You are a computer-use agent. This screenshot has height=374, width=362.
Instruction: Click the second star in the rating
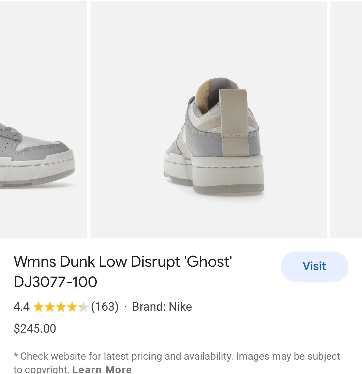click(x=50, y=307)
